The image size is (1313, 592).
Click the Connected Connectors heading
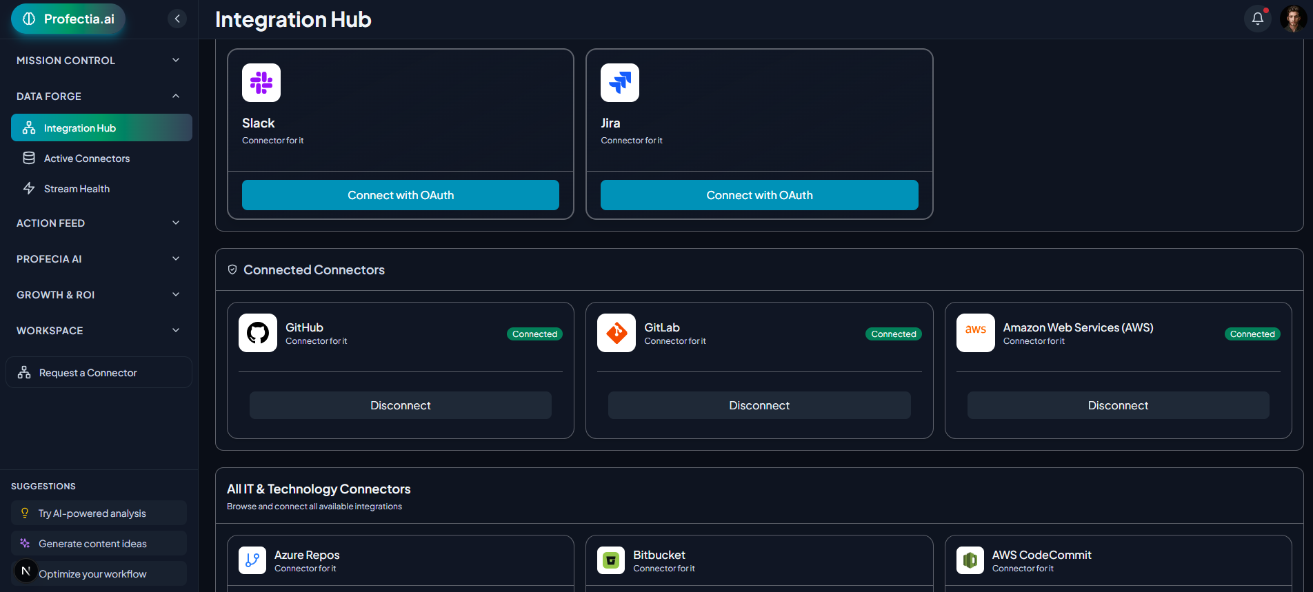(314, 269)
